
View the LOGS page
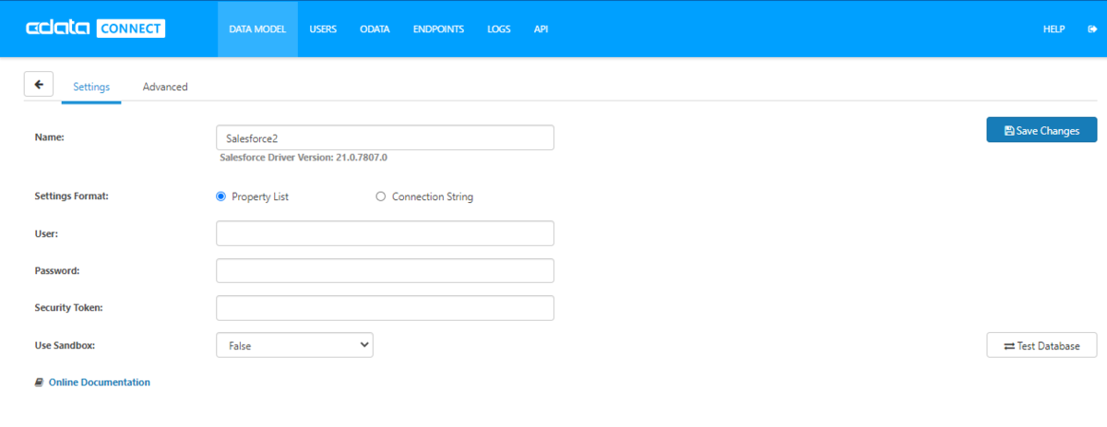(x=499, y=29)
